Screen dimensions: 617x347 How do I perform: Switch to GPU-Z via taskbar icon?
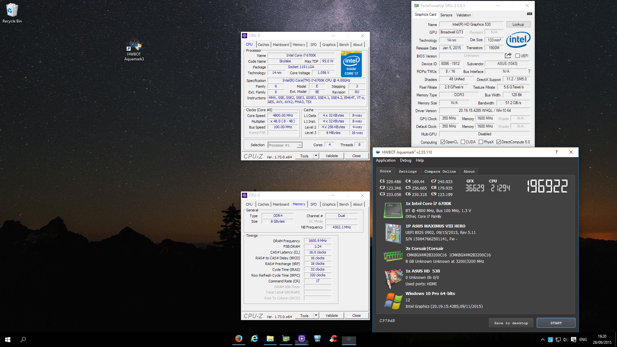(286, 339)
